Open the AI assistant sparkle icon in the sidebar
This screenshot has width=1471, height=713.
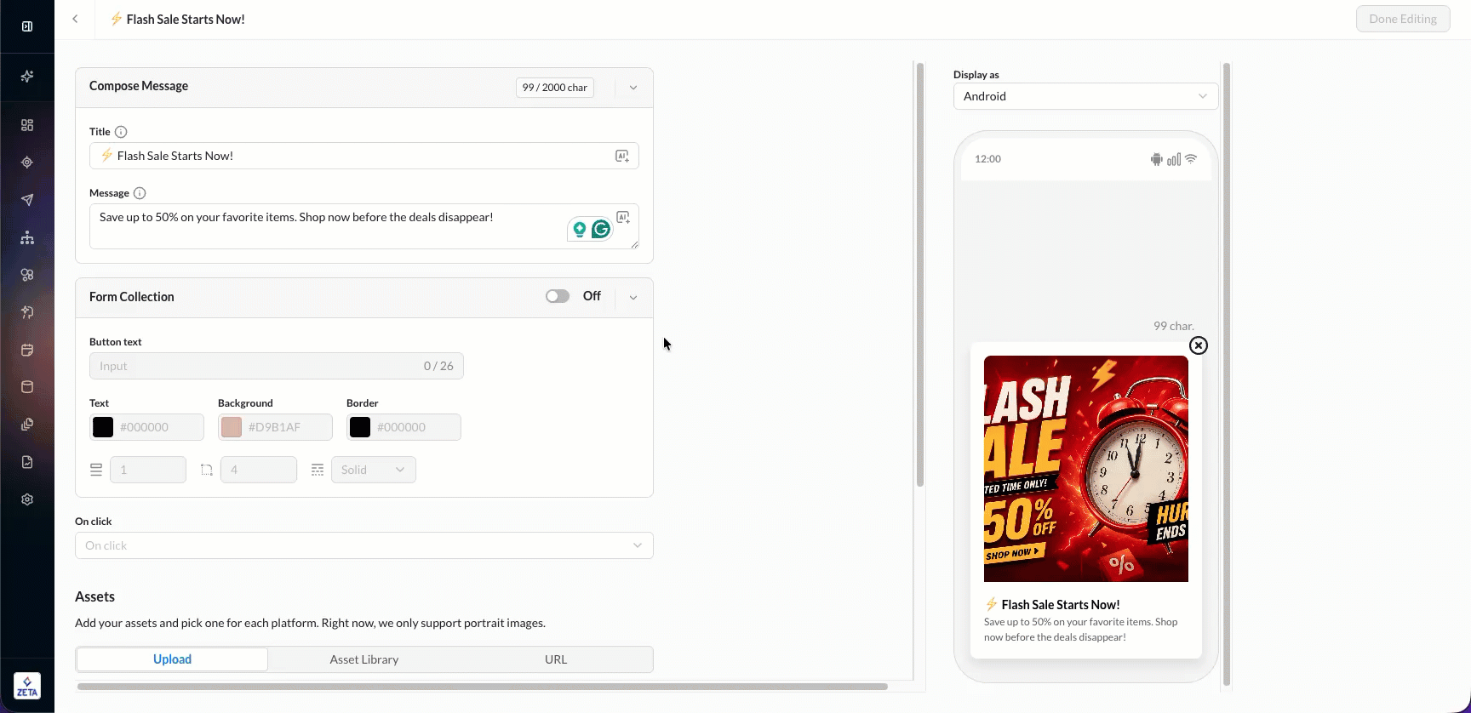click(x=27, y=77)
